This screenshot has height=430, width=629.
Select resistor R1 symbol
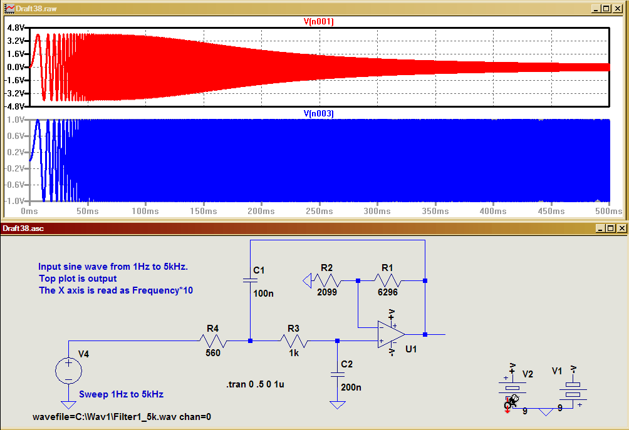(x=388, y=280)
